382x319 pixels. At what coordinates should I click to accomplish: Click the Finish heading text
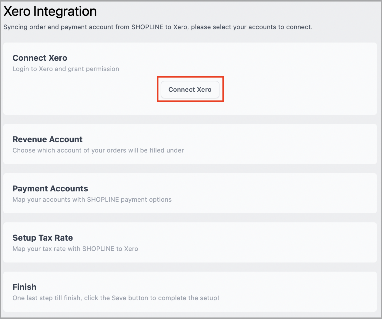tap(24, 287)
